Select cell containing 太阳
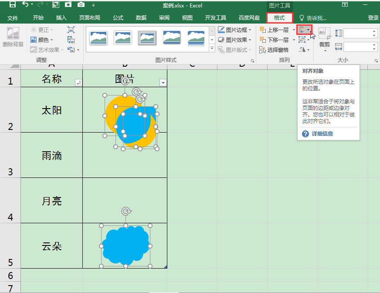Screen dimensions: 380x293 [x=51, y=110]
